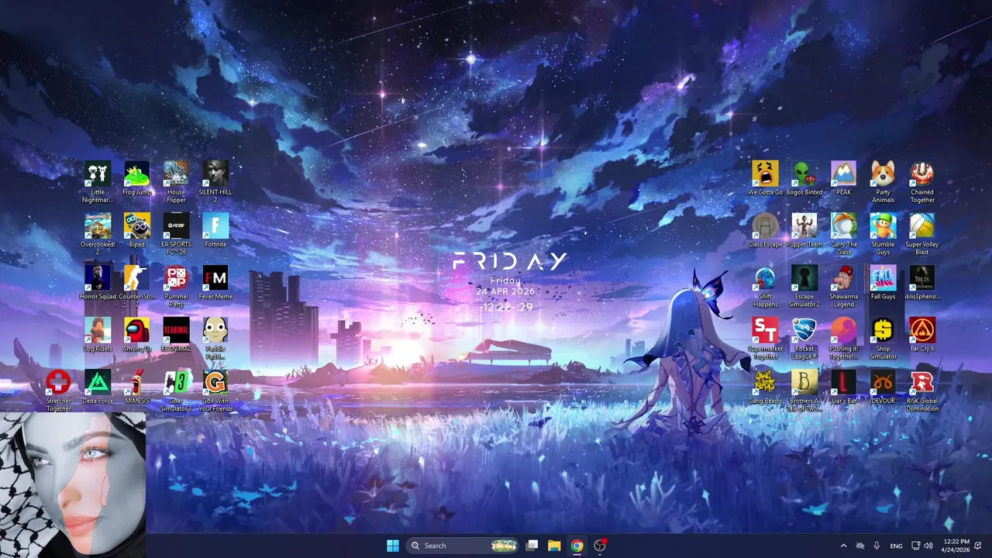This screenshot has width=992, height=558.
Task: Click Escape Simulator 2 keyhole icon
Action: pos(804,285)
